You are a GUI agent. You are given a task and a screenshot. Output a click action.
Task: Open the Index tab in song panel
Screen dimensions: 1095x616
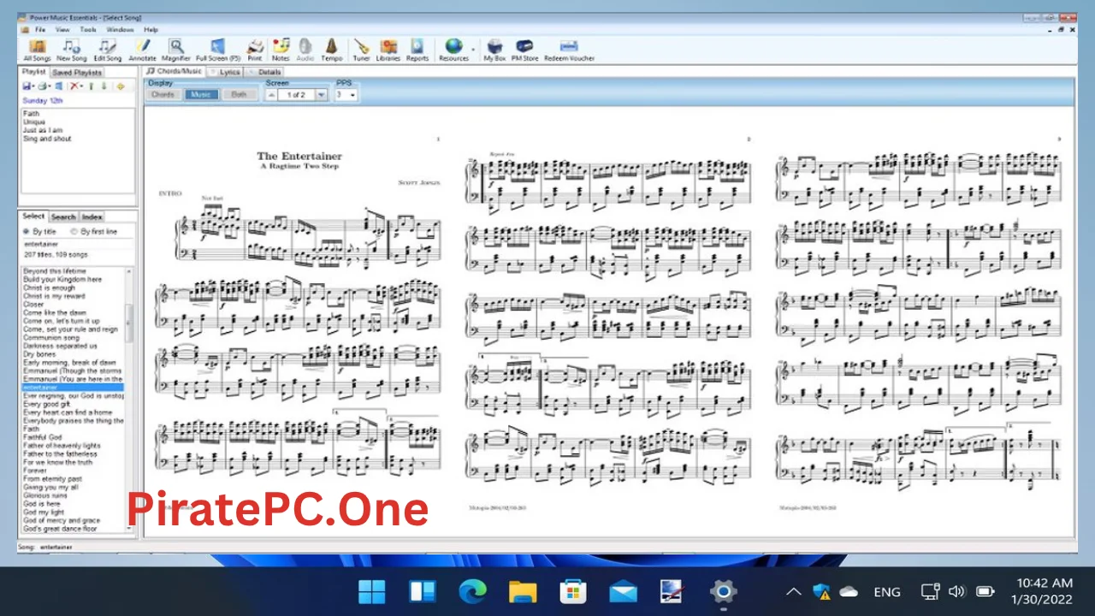[92, 217]
